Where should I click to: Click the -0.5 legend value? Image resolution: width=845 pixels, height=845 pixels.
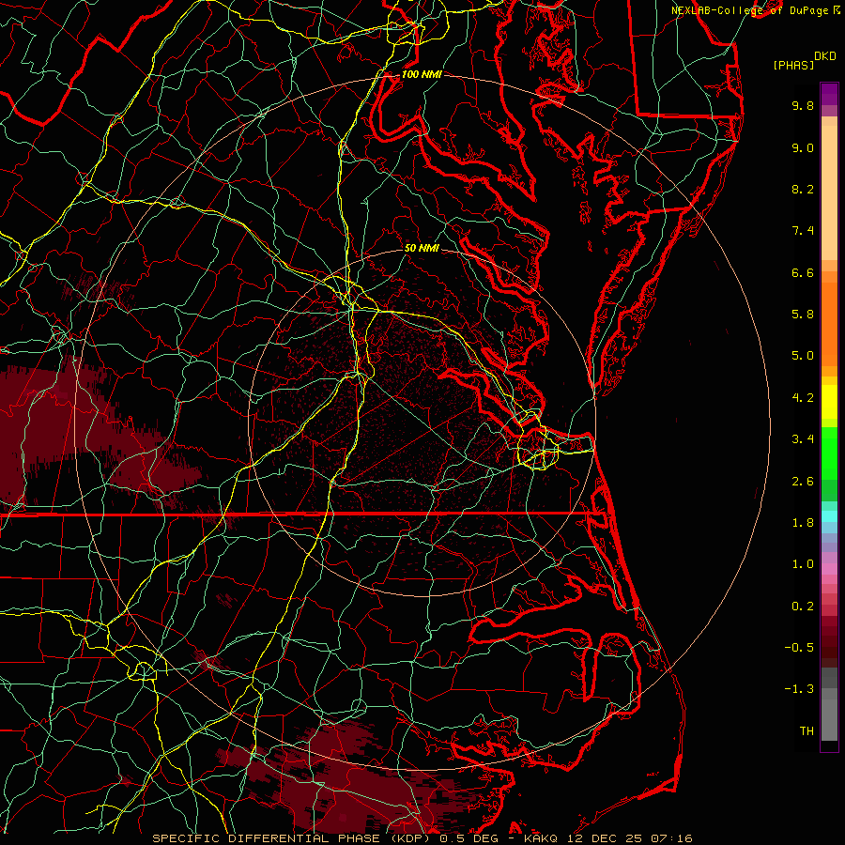click(799, 648)
